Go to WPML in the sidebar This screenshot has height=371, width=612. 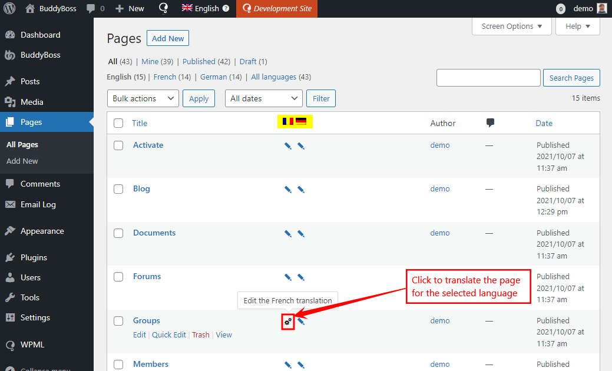tap(32, 344)
